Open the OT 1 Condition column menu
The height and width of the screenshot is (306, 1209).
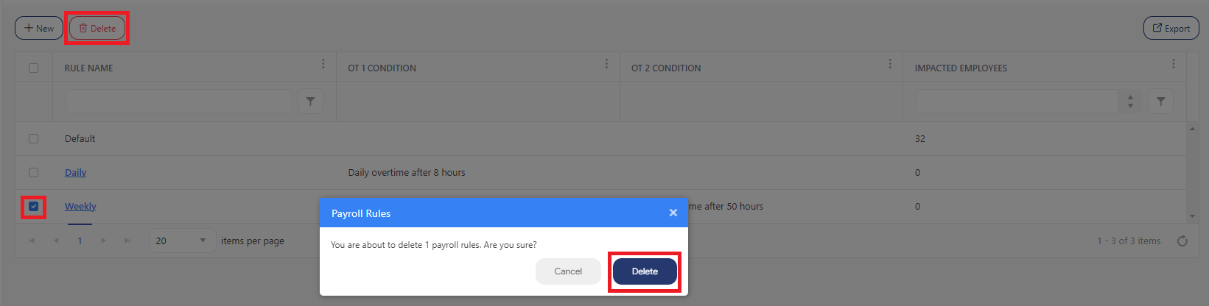606,65
